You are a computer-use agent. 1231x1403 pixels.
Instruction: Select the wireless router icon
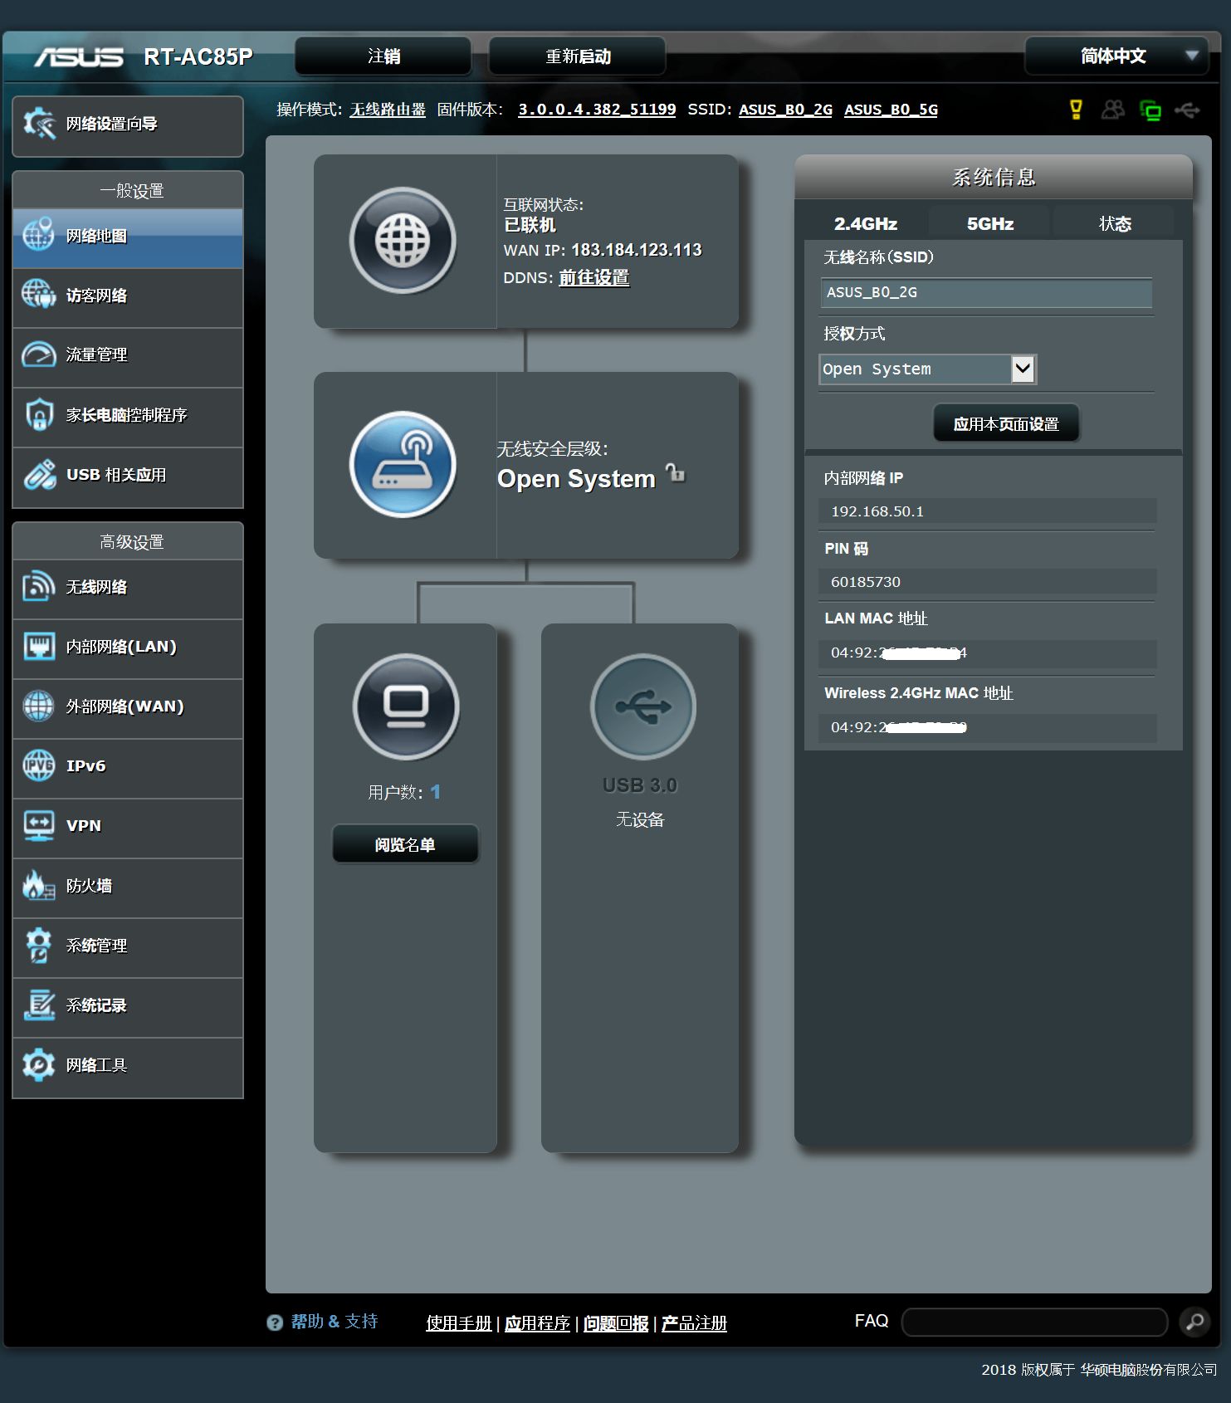click(x=403, y=464)
